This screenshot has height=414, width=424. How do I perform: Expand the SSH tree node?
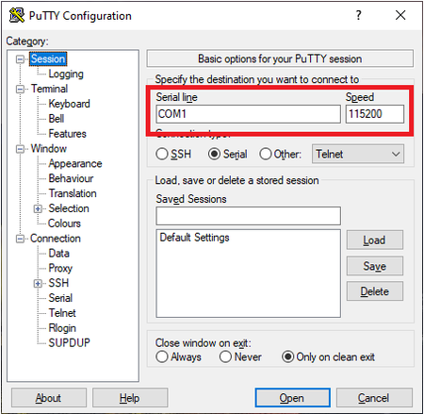(x=38, y=284)
